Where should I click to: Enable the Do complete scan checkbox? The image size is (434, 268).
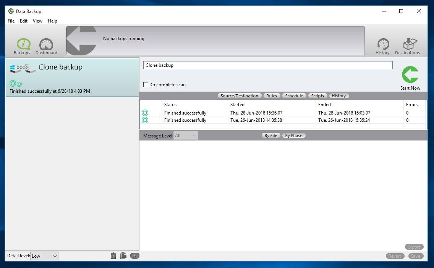pos(146,85)
